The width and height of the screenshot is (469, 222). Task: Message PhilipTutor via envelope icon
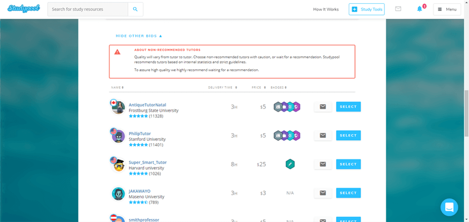323,135
